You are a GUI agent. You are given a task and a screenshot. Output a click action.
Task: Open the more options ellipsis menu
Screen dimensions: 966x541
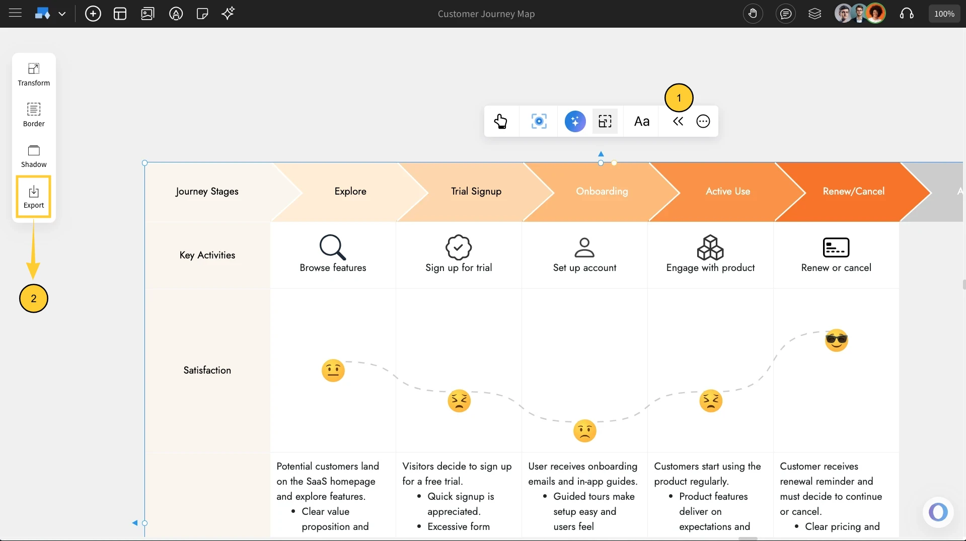703,121
